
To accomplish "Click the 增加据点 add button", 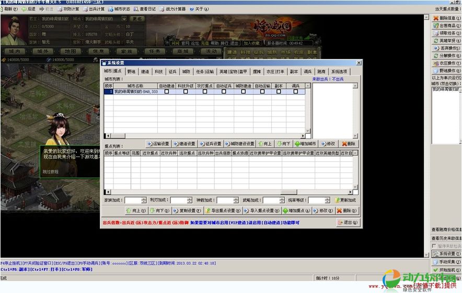I will [x=296, y=211].
